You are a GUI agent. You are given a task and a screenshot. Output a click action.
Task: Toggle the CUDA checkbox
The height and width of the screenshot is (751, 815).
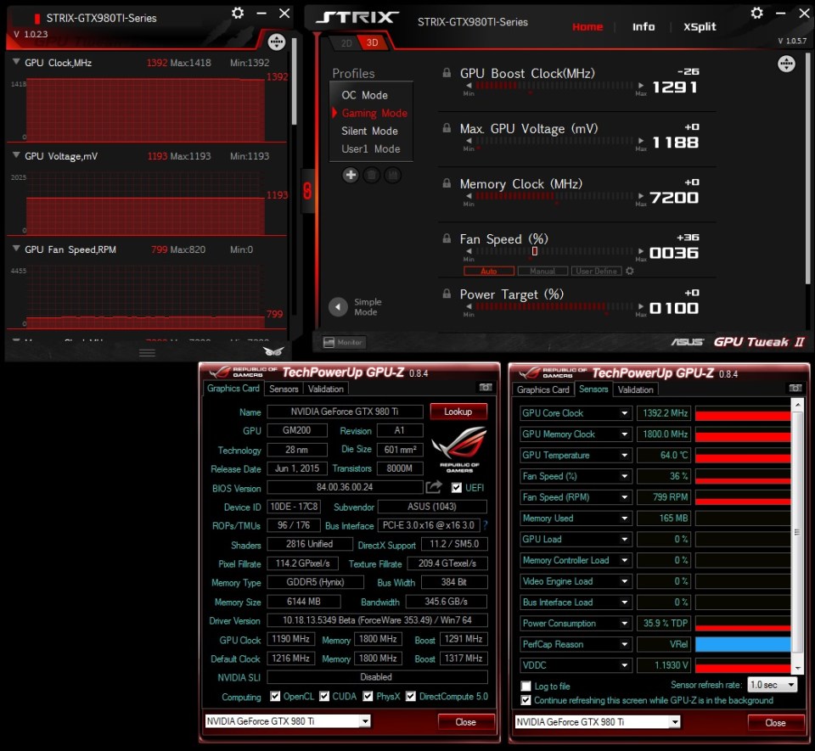(324, 696)
